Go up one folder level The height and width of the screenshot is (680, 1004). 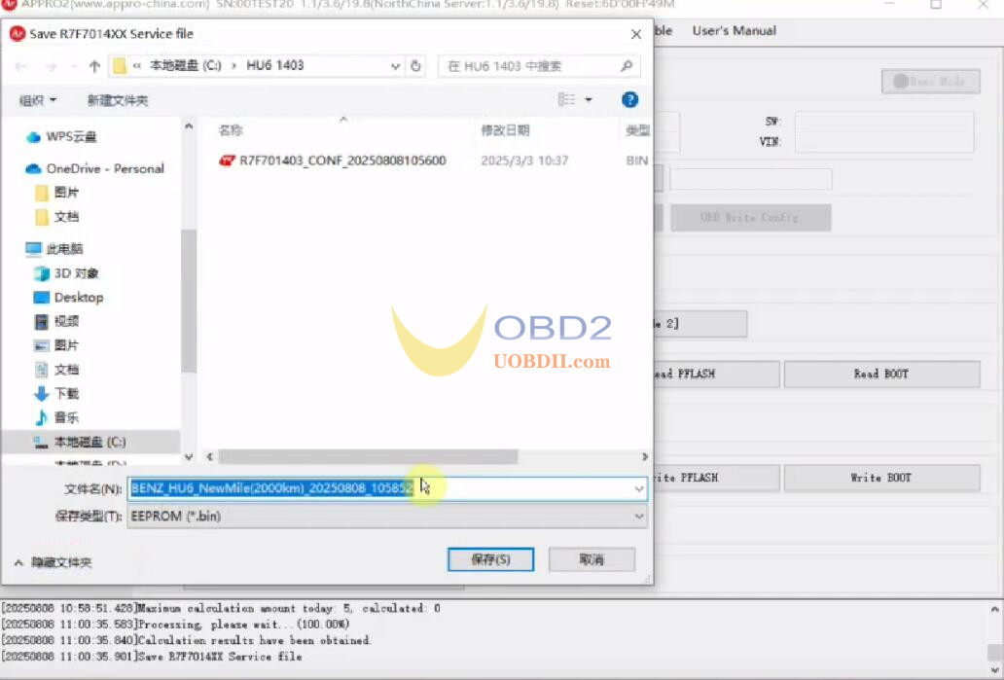[94, 66]
